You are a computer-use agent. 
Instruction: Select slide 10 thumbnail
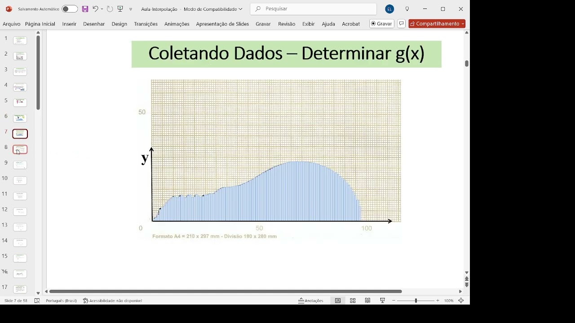pos(20,180)
